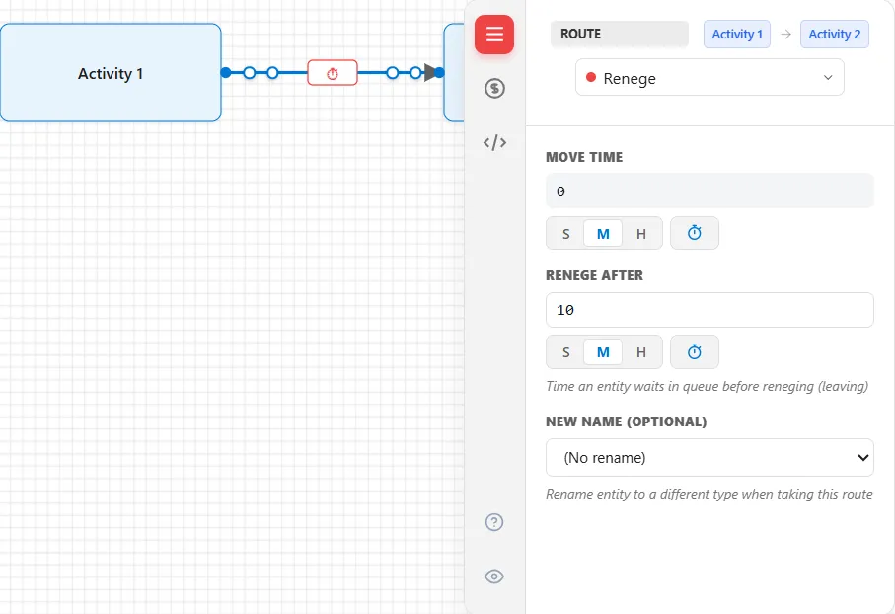The height and width of the screenshot is (614, 895).
Task: Open the New Name (No rename) dropdown
Action: point(709,457)
